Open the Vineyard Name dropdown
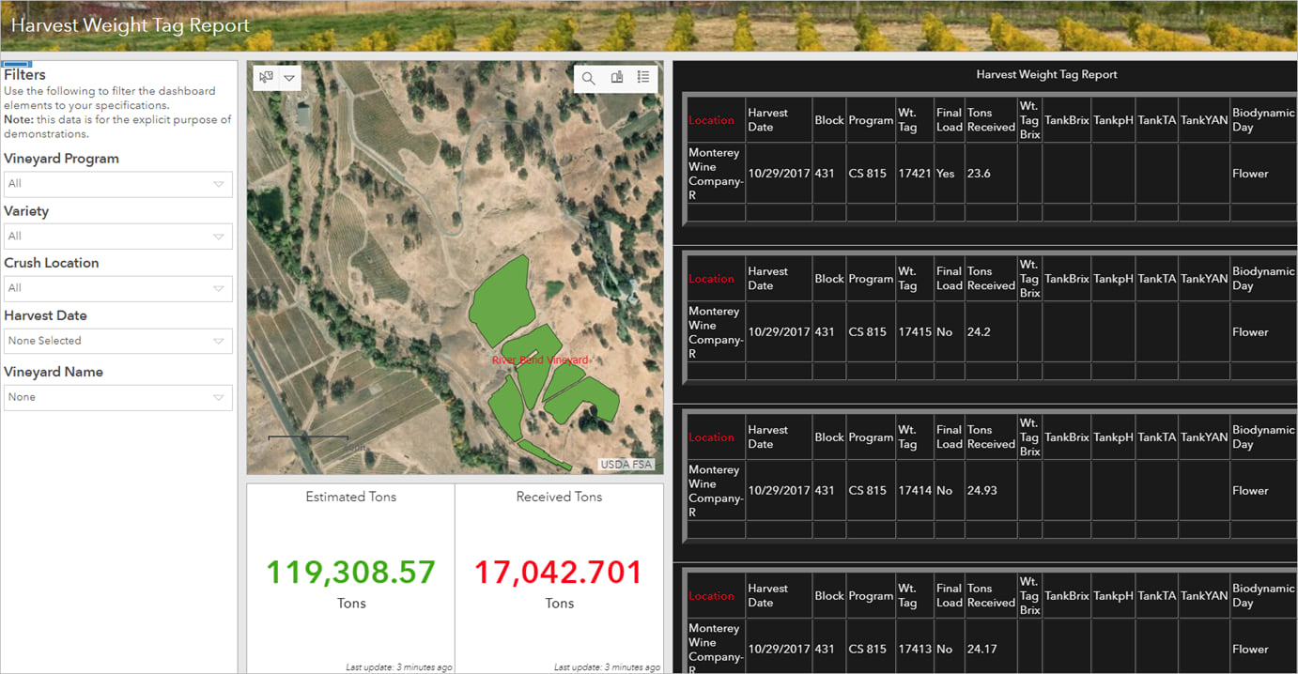The height and width of the screenshot is (674, 1298). pos(117,397)
